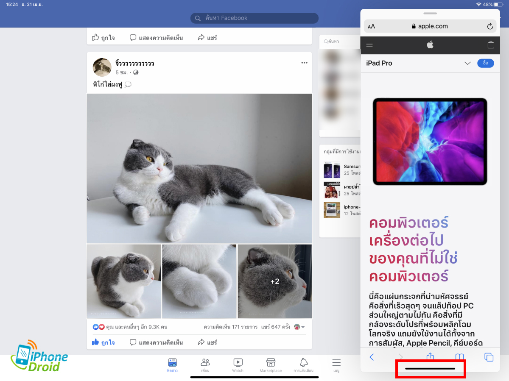Open the Apple site hamburger menu
Screen dimensions: 509x381
tap(369, 45)
